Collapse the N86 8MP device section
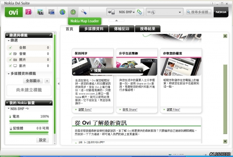233x157 pixels. click(9, 109)
